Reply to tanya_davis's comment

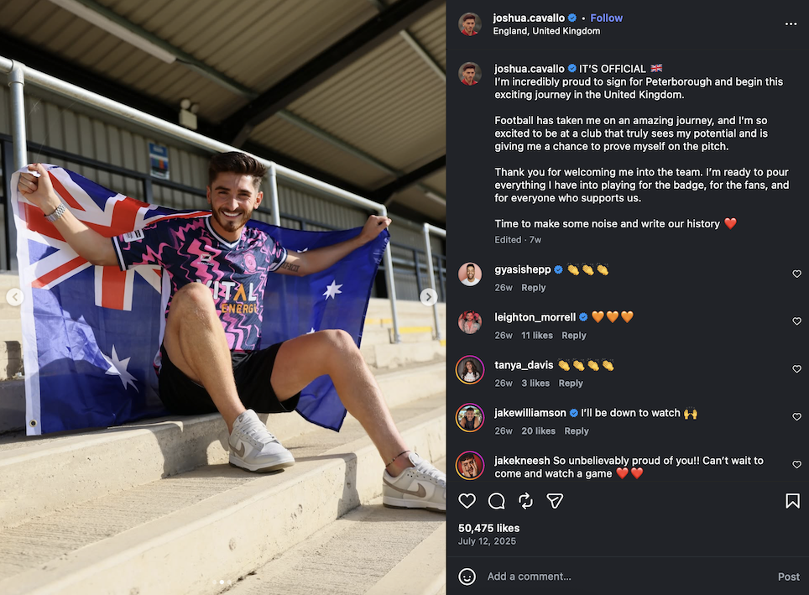pos(571,384)
